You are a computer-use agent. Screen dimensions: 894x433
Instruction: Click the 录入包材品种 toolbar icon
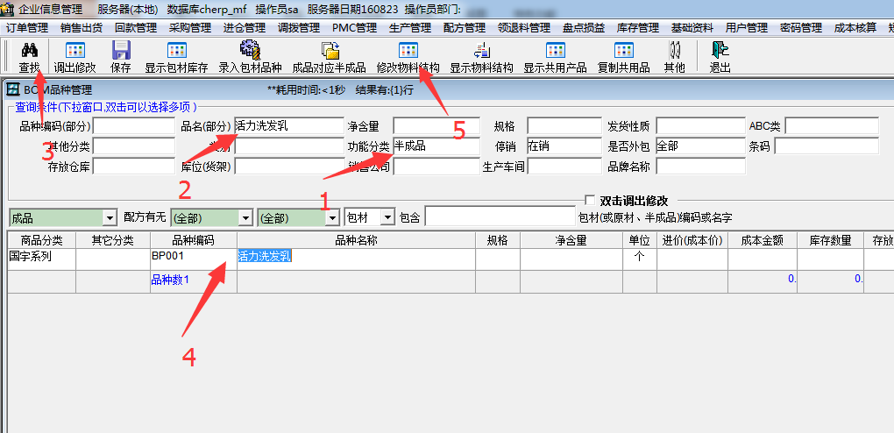pos(250,50)
